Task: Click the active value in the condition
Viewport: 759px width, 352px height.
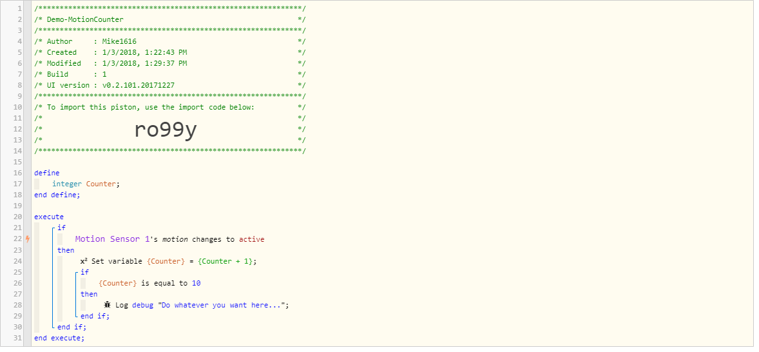Action: click(x=252, y=239)
